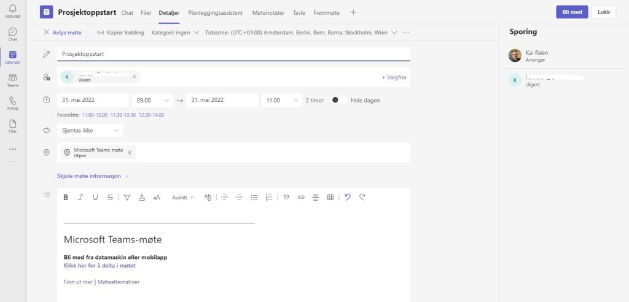Open the Filer icon in the sidebar

(x=13, y=126)
